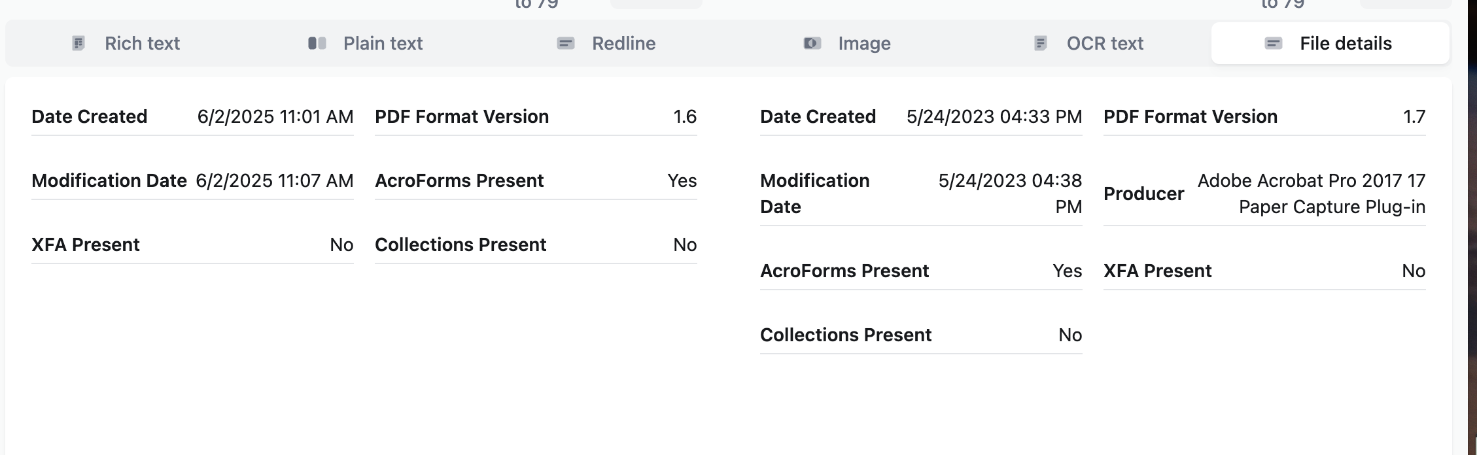The width and height of the screenshot is (1477, 455).
Task: Click the Rich text tab icon
Action: pyautogui.click(x=78, y=44)
